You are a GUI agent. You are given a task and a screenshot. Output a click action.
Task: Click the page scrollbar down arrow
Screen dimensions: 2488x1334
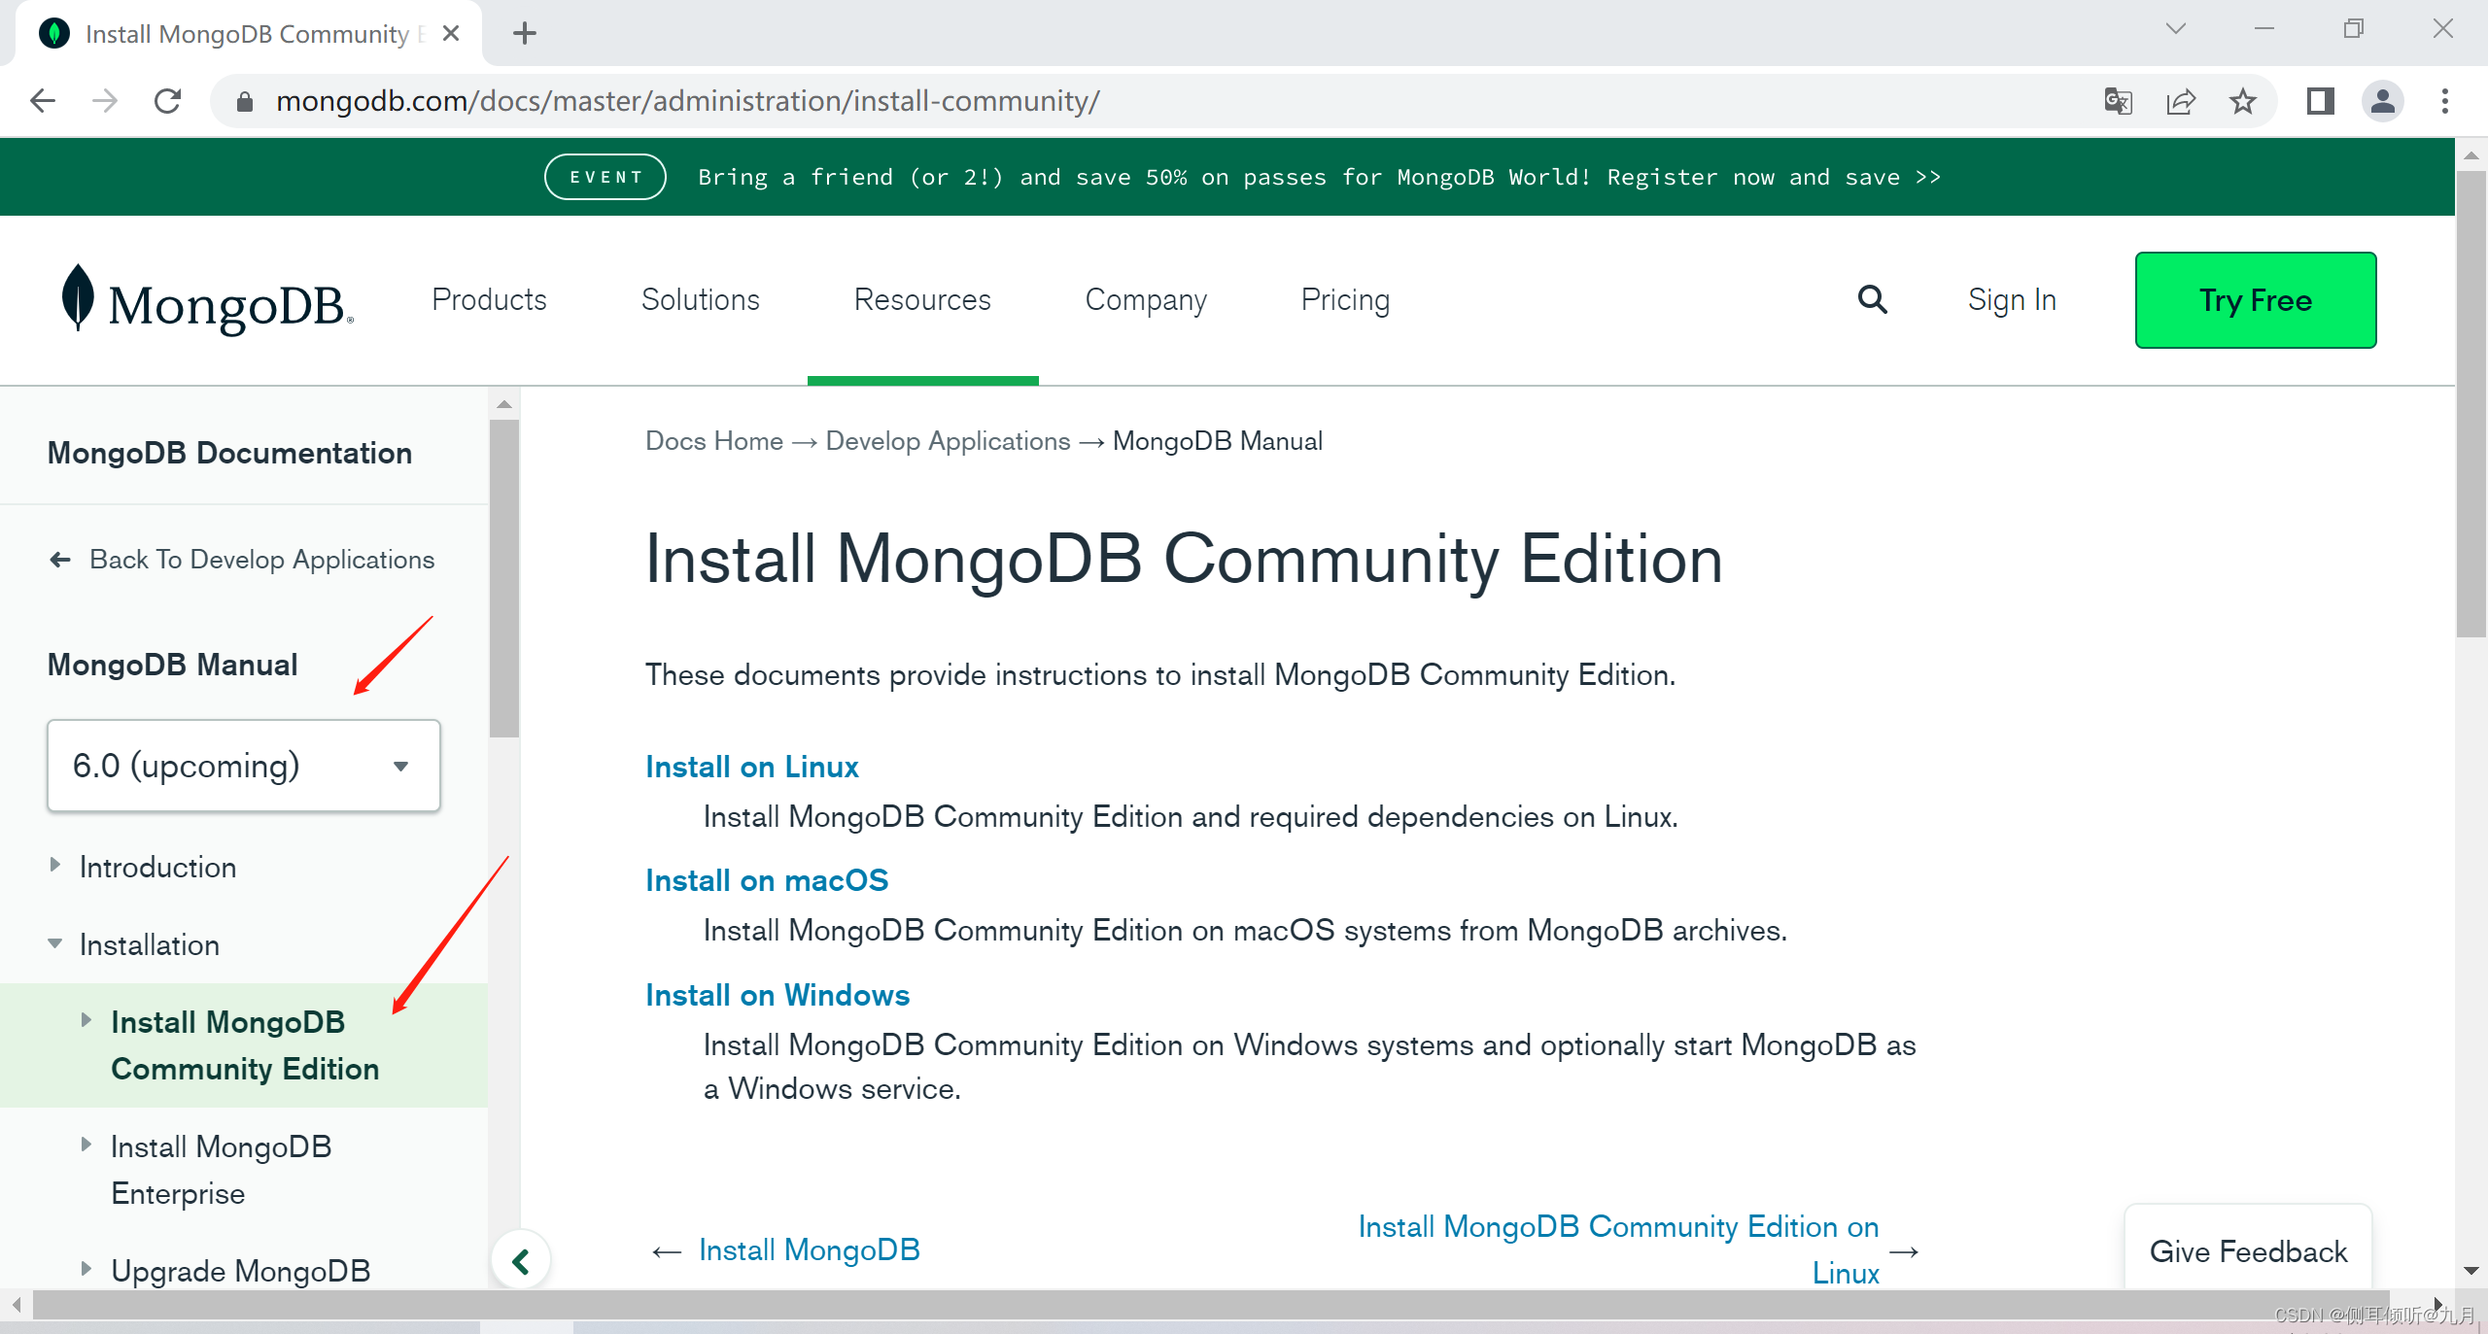coord(2471,1271)
